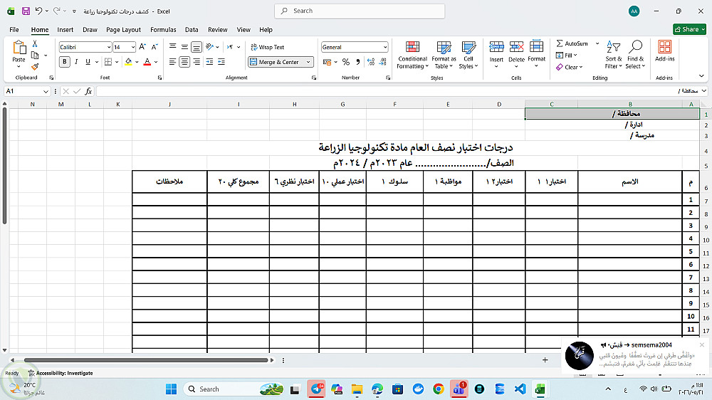Open the General number format dropdown
Viewport: 712px width, 400px height.
pos(385,47)
